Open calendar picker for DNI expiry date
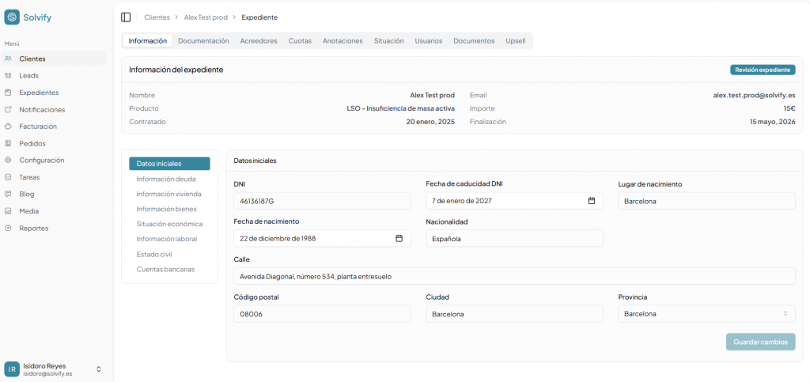The height and width of the screenshot is (382, 810). (591, 201)
